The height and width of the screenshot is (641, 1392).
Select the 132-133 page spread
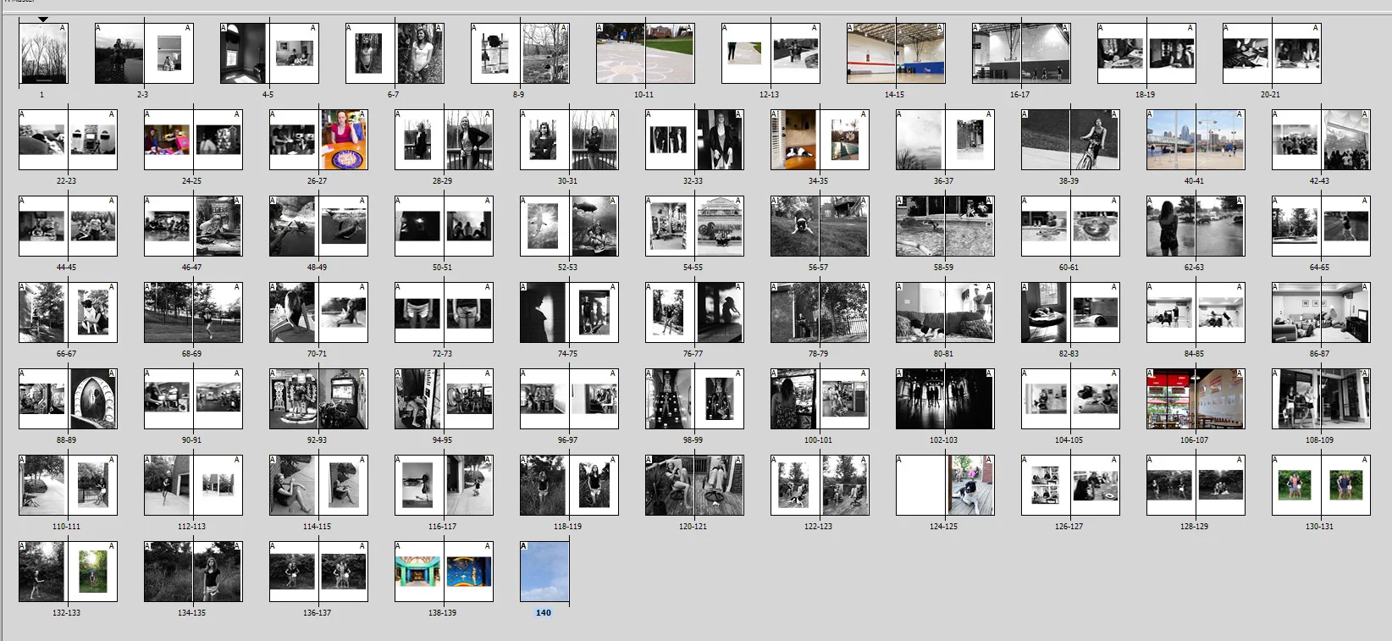[x=67, y=572]
